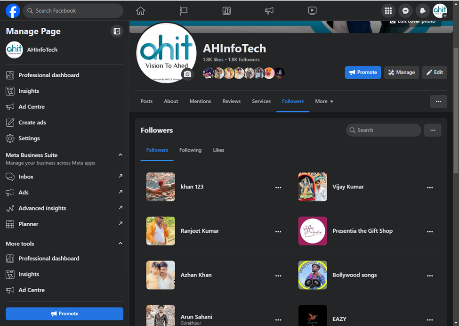Open khan 123 profile thumbnail
The height and width of the screenshot is (326, 459).
coord(161,187)
